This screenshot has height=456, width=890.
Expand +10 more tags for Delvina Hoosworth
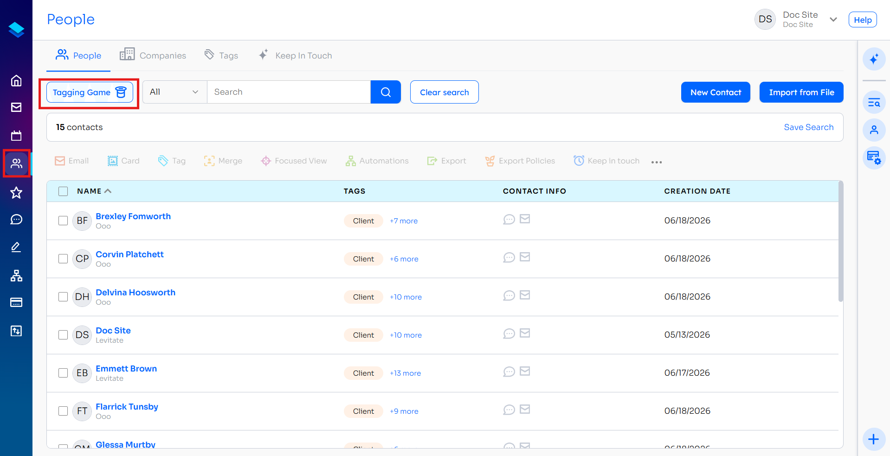tap(406, 297)
